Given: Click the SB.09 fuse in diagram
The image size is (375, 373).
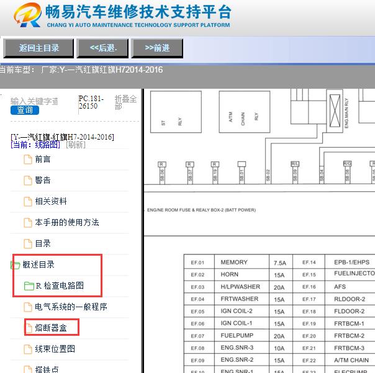Looking at the screenshot, I should [x=295, y=173].
